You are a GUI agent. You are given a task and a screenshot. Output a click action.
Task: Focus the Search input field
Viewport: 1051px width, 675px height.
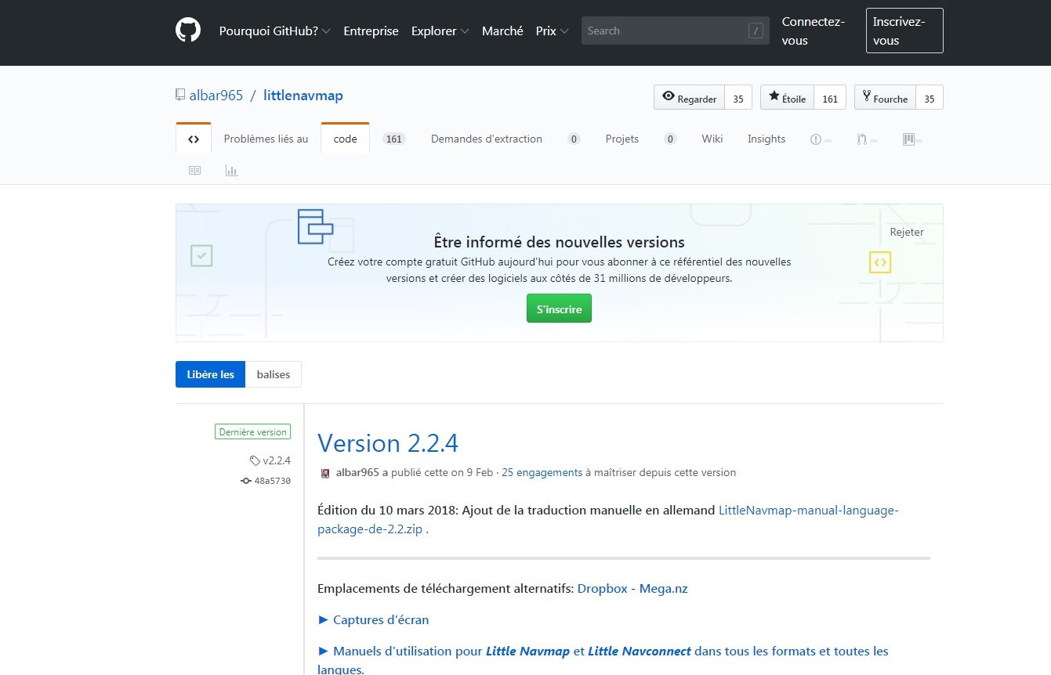point(675,31)
